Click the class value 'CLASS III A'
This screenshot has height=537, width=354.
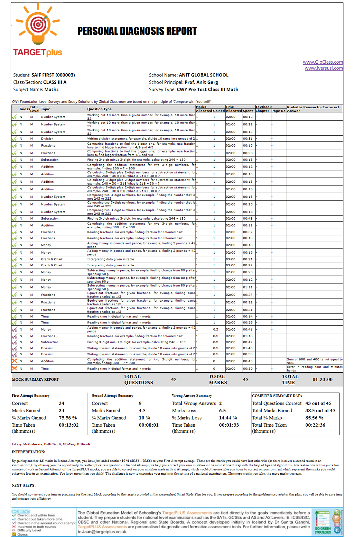point(55,82)
